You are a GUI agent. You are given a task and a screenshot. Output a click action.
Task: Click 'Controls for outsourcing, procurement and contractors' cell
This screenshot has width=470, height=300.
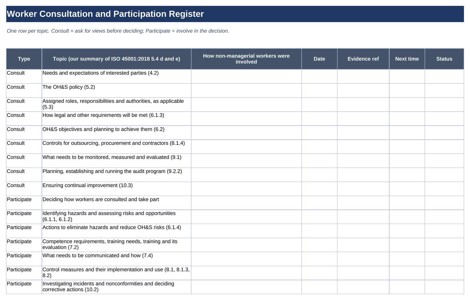117,147
